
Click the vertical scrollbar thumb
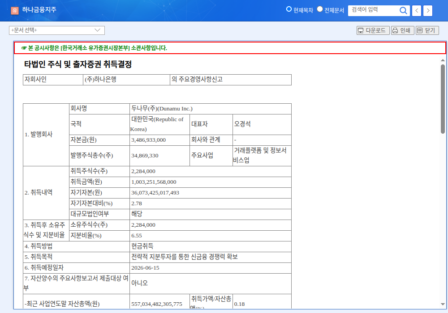coord(443,98)
